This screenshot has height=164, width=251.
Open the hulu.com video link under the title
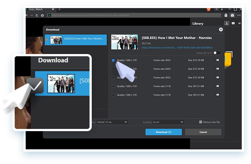point(169,47)
